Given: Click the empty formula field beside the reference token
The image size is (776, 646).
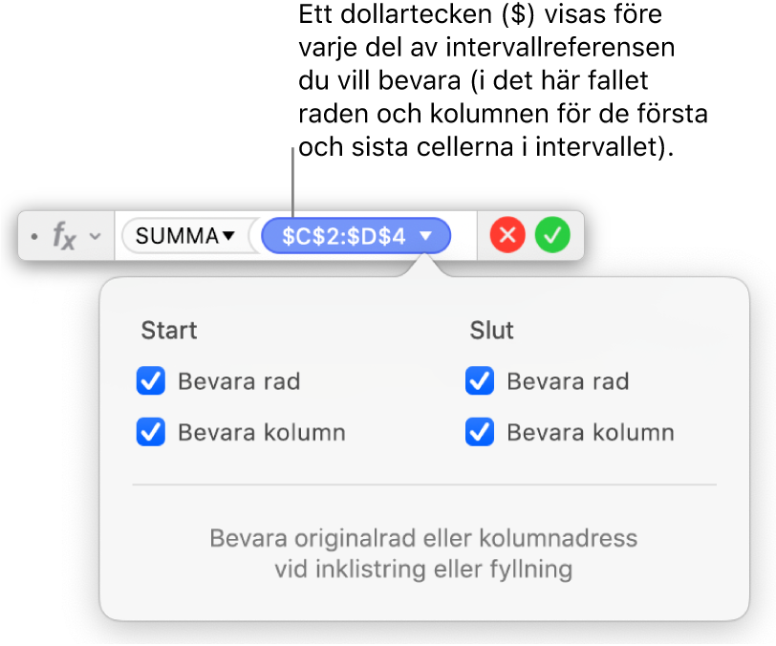Looking at the screenshot, I should pyautogui.click(x=464, y=236).
